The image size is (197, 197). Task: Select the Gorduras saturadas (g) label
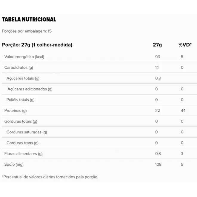tap(27, 132)
